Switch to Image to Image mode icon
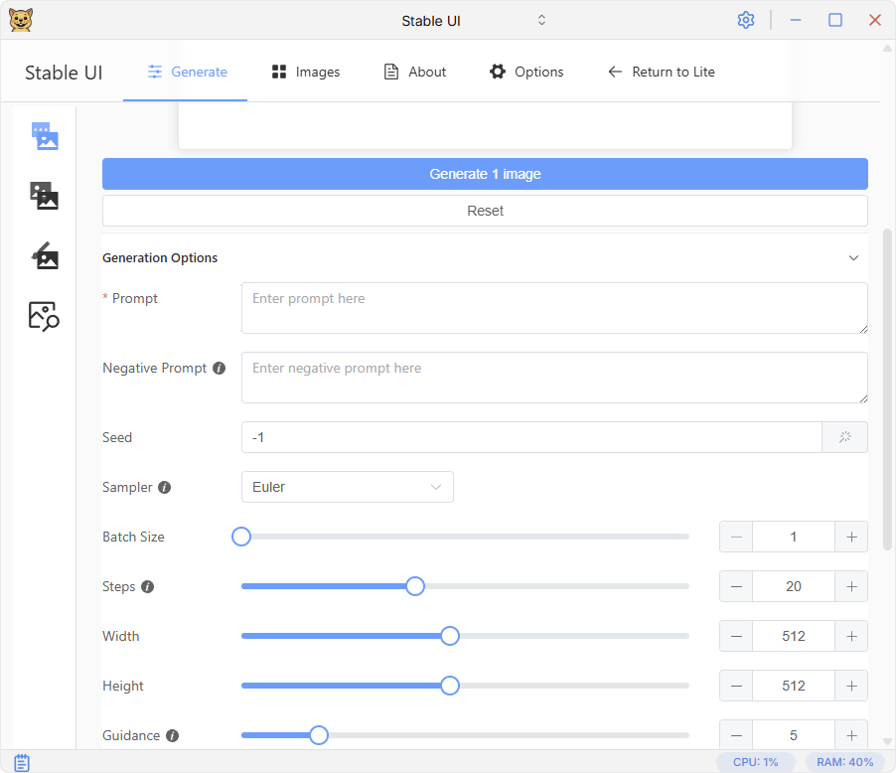The width and height of the screenshot is (896, 773). click(45, 196)
